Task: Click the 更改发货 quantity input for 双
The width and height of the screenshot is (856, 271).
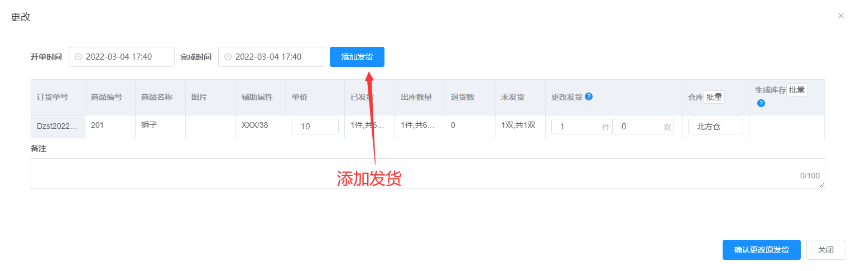Action: pos(639,127)
